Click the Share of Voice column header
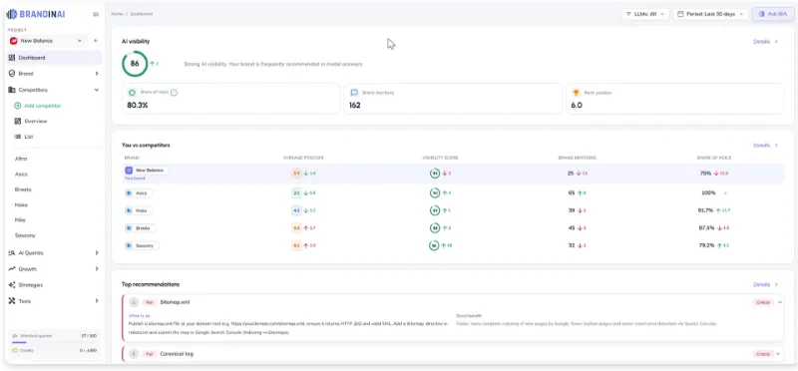The height and width of the screenshot is (371, 798). 714,158
